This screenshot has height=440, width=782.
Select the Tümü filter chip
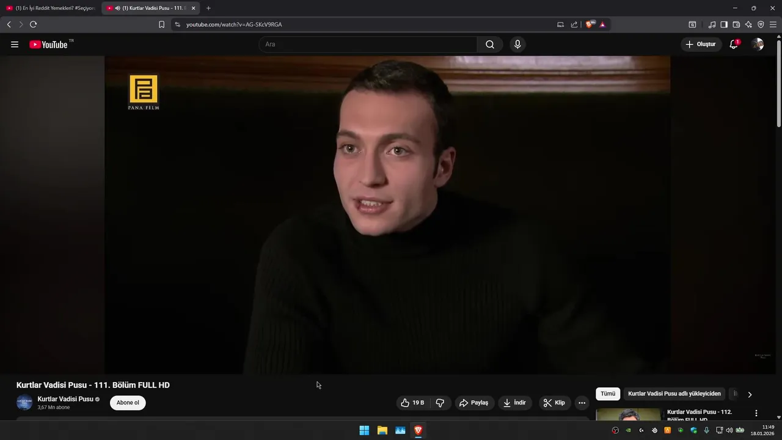(608, 394)
